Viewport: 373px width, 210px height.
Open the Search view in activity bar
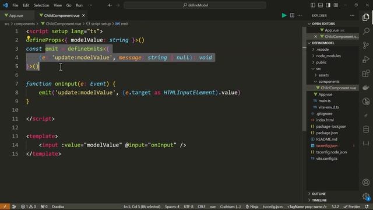366,31
